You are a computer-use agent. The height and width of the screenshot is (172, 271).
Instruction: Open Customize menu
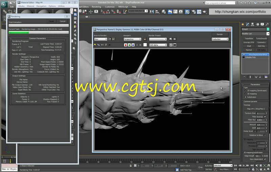(x=109, y=7)
